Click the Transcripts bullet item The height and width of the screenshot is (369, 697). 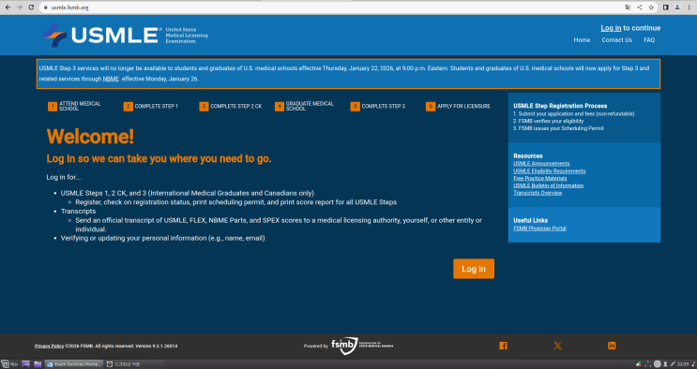[78, 212]
